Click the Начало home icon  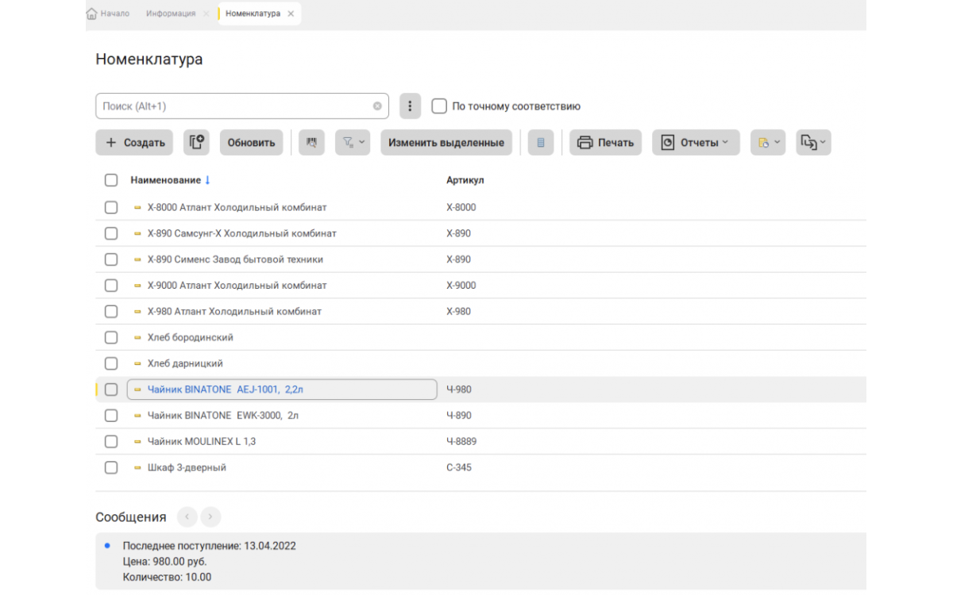pos(92,13)
